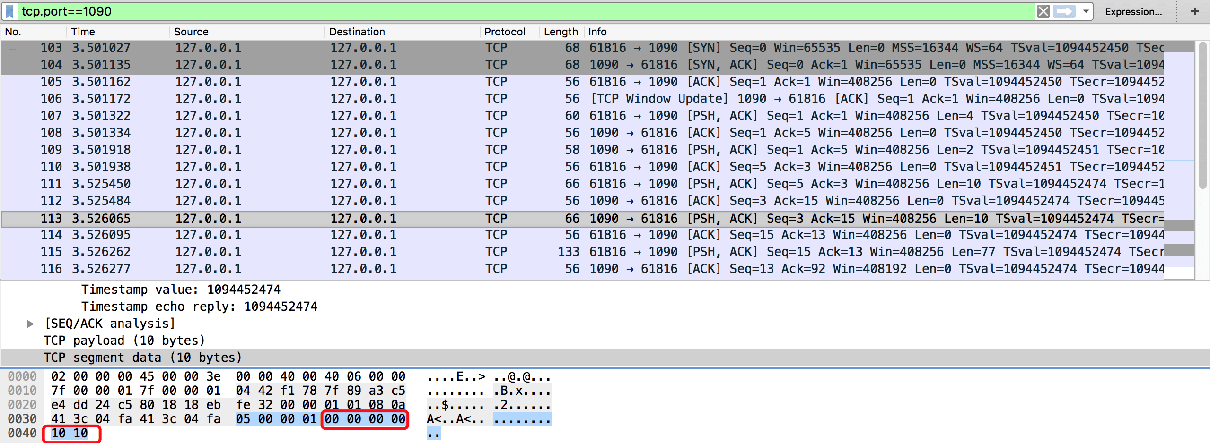The width and height of the screenshot is (1210, 443).
Task: Click hex offset 0000 in bytes pane
Action: click(22, 376)
